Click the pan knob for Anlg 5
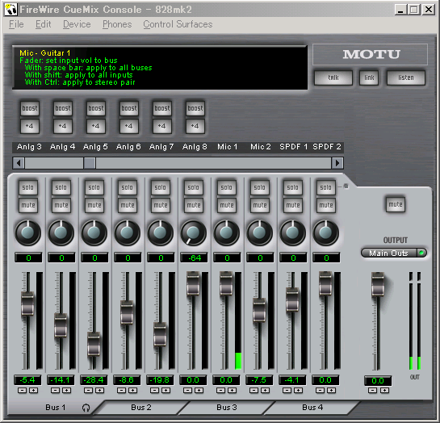Screen dimensions: 440x423 click(x=94, y=232)
